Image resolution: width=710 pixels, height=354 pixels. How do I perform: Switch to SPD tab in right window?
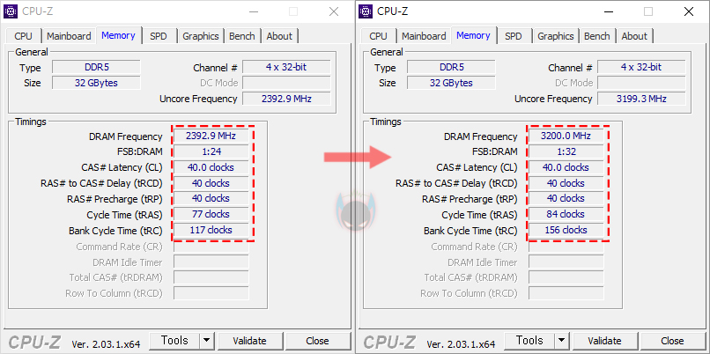click(x=513, y=36)
